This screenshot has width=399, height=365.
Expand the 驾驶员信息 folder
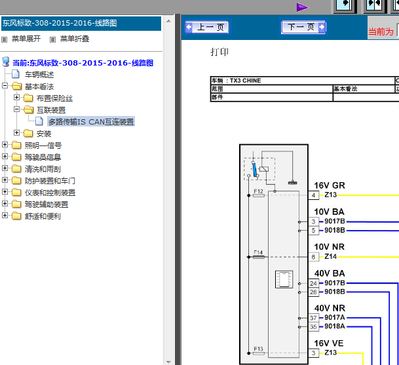point(5,156)
